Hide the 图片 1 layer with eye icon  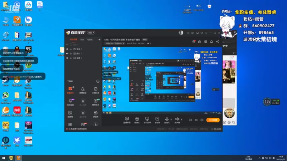(67, 53)
